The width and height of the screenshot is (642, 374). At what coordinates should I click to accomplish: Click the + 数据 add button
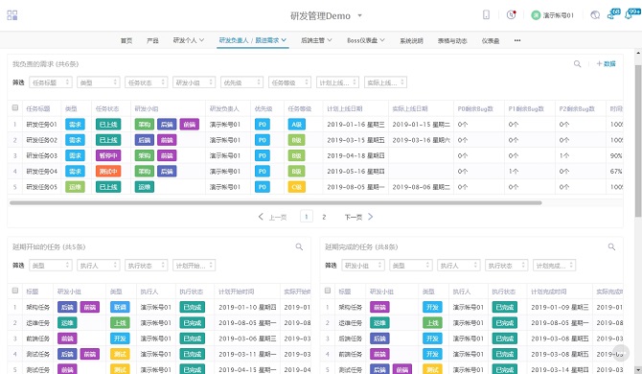point(606,63)
